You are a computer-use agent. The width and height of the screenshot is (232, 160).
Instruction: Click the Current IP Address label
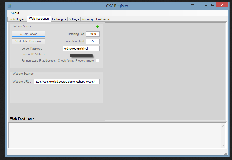click(33, 54)
